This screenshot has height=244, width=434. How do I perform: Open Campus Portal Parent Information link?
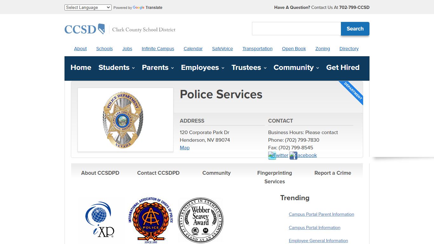(x=321, y=214)
